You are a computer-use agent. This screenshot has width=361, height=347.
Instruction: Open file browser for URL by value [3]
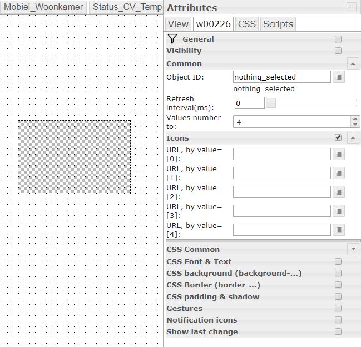pyautogui.click(x=338, y=211)
